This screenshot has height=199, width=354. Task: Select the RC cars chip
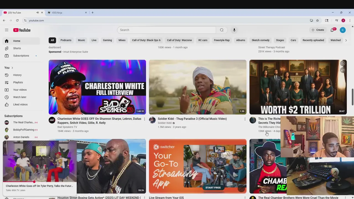pyautogui.click(x=203, y=40)
